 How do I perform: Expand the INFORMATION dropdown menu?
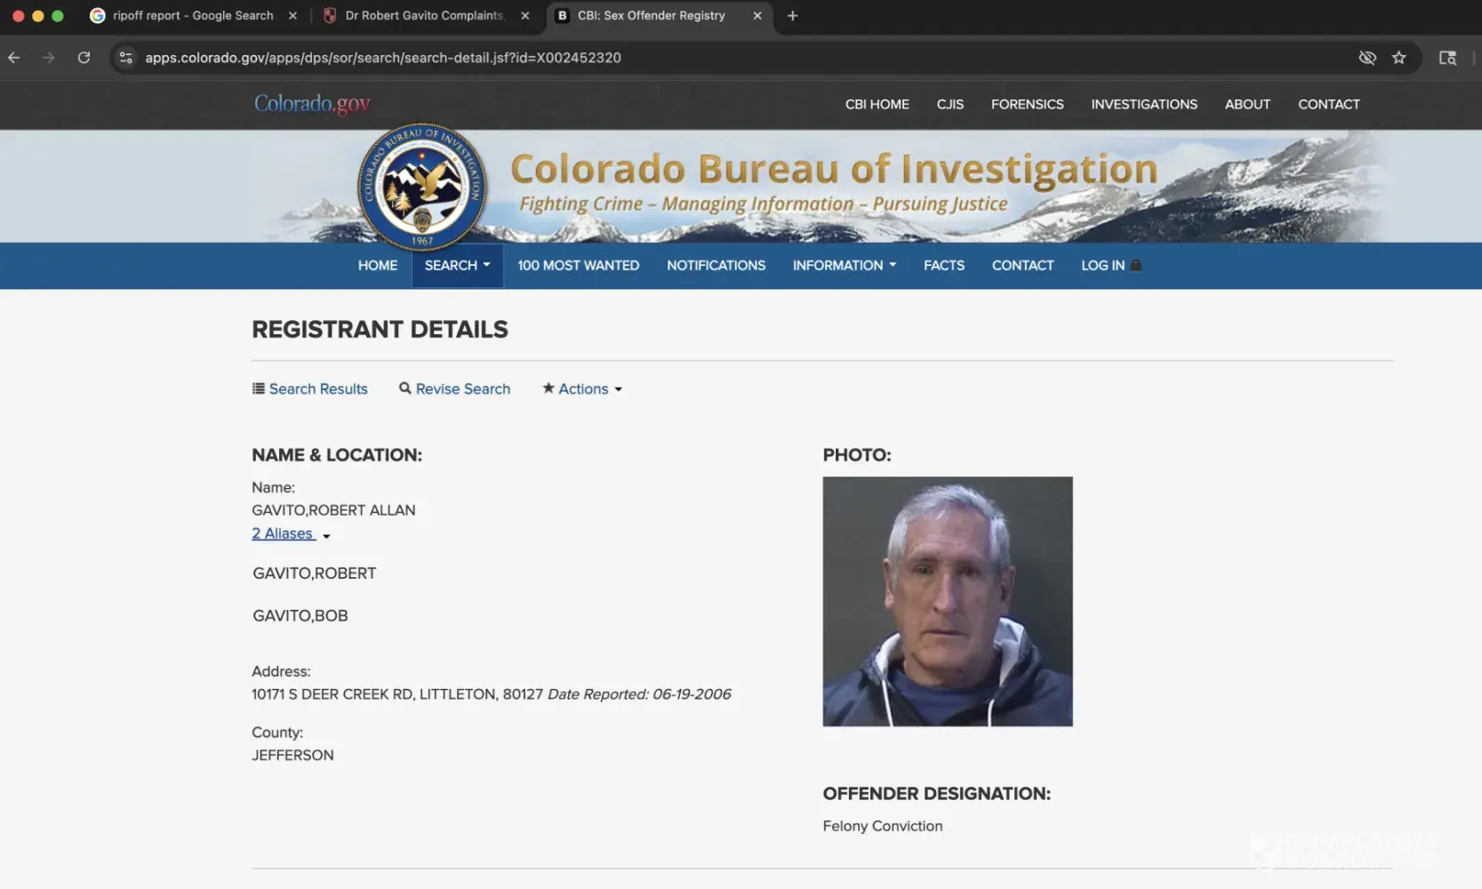(844, 266)
